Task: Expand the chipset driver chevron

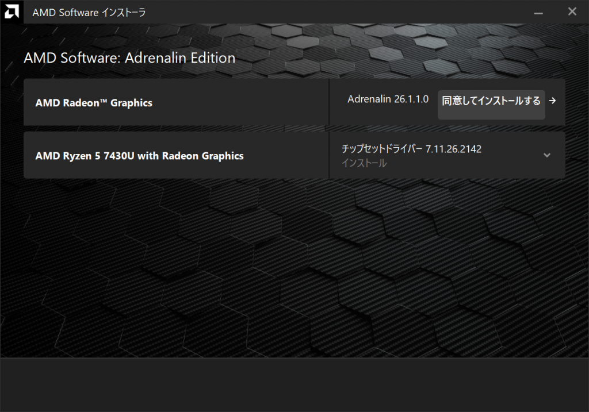Action: (x=547, y=155)
